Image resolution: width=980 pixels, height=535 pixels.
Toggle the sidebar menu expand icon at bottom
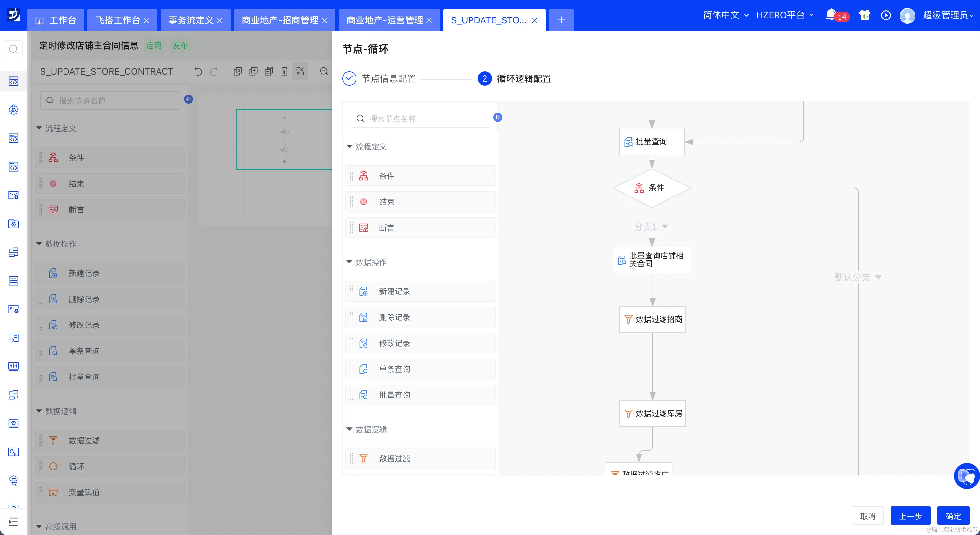point(13,522)
